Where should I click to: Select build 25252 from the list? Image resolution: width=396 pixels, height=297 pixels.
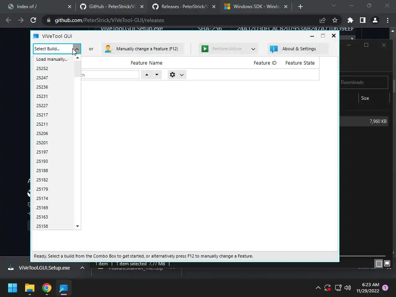[x=53, y=68]
